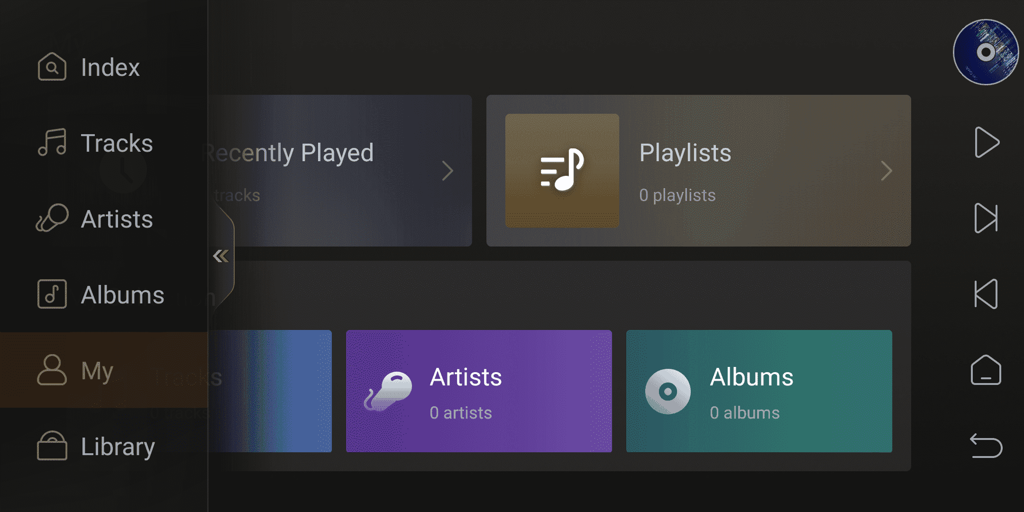Expand Playlists using the right chevron
This screenshot has width=1024, height=512.
point(886,171)
